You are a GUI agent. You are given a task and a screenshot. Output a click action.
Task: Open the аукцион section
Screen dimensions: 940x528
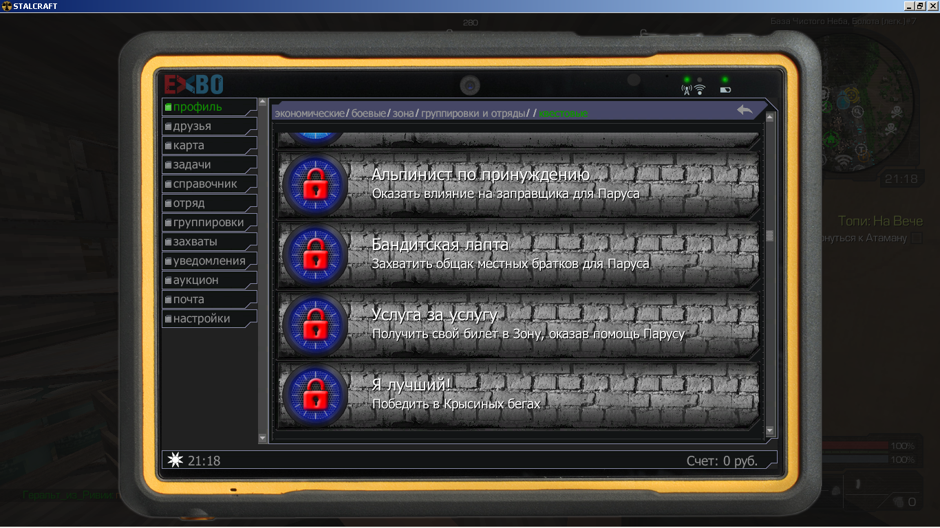(209, 280)
